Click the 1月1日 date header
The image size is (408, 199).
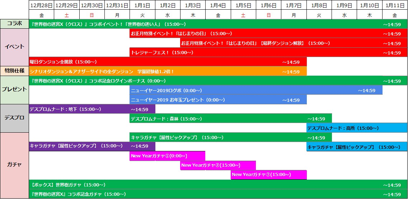click(x=142, y=5)
